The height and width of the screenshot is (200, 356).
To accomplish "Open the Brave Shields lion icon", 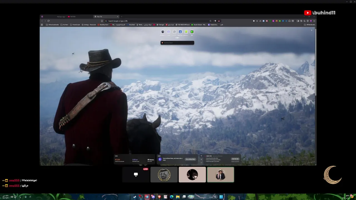I will click(x=215, y=21).
